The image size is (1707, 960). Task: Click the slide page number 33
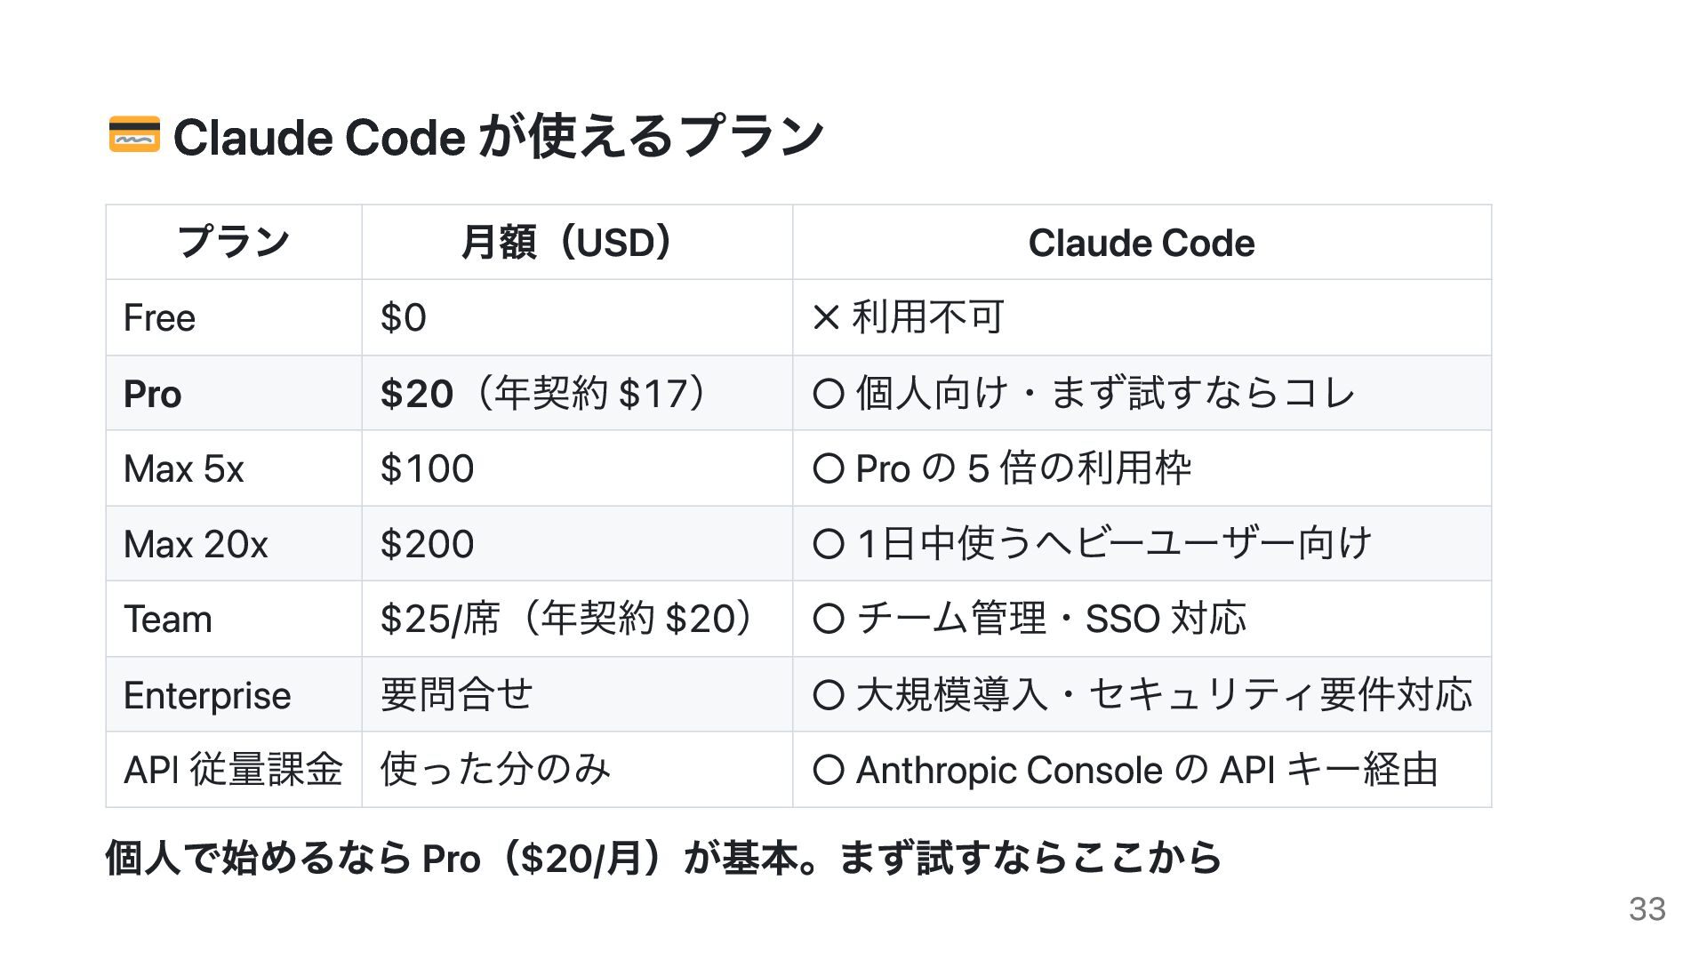[1647, 909]
